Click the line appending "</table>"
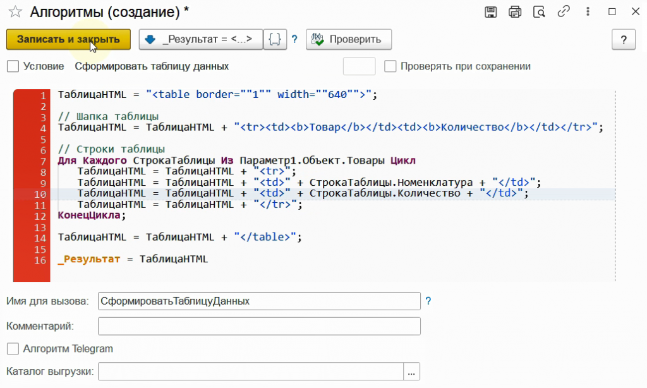This screenshot has height=388, width=647. [180, 237]
